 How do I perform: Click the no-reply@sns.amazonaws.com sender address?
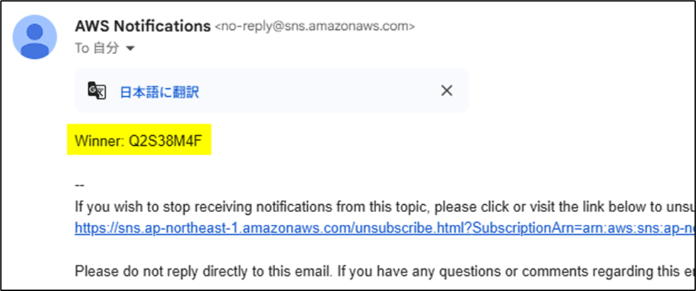click(314, 27)
